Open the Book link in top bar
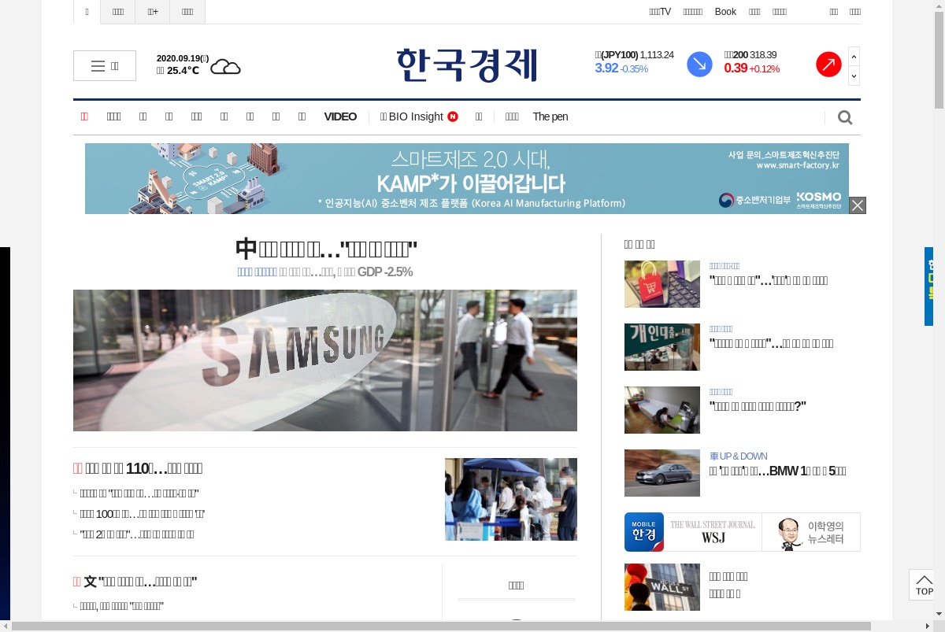The image size is (945, 632). tap(725, 12)
